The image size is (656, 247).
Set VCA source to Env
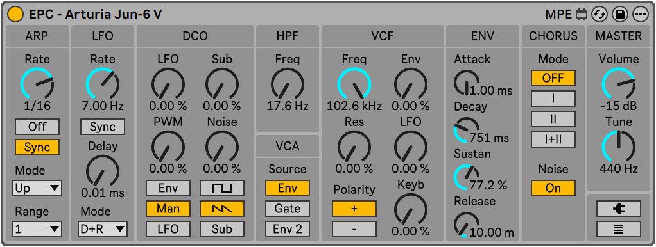click(288, 188)
